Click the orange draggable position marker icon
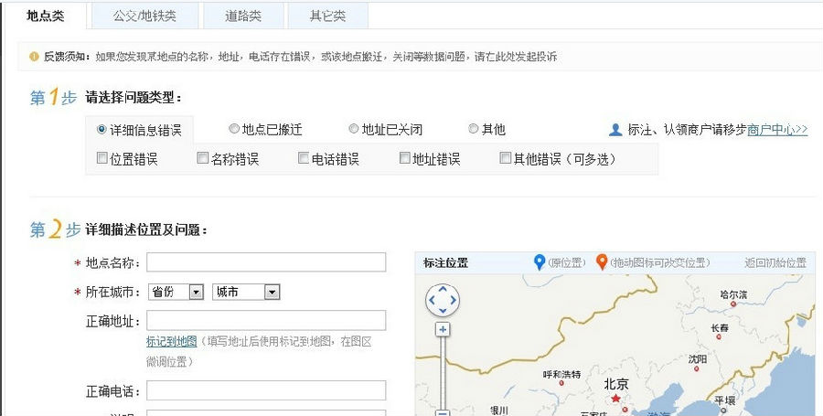 coord(602,262)
